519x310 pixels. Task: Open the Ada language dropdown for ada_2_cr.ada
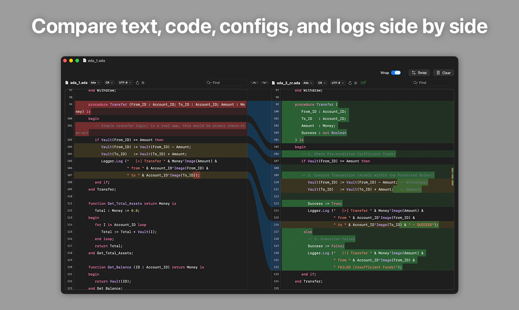[x=308, y=82]
